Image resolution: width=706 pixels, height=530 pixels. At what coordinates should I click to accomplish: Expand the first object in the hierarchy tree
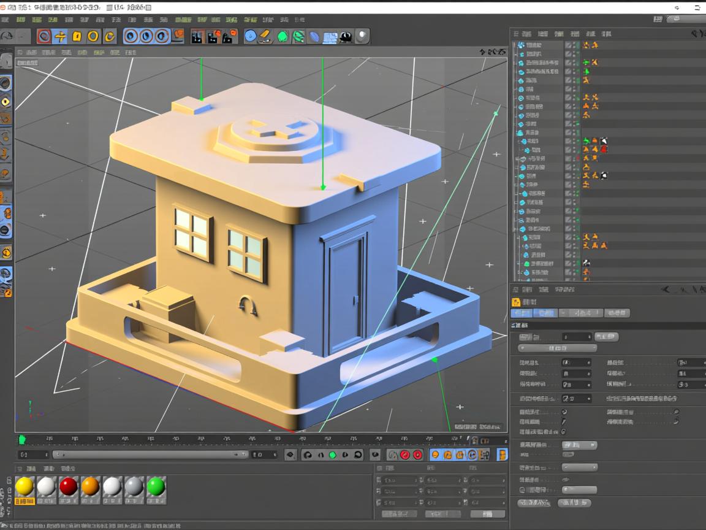pyautogui.click(x=515, y=45)
